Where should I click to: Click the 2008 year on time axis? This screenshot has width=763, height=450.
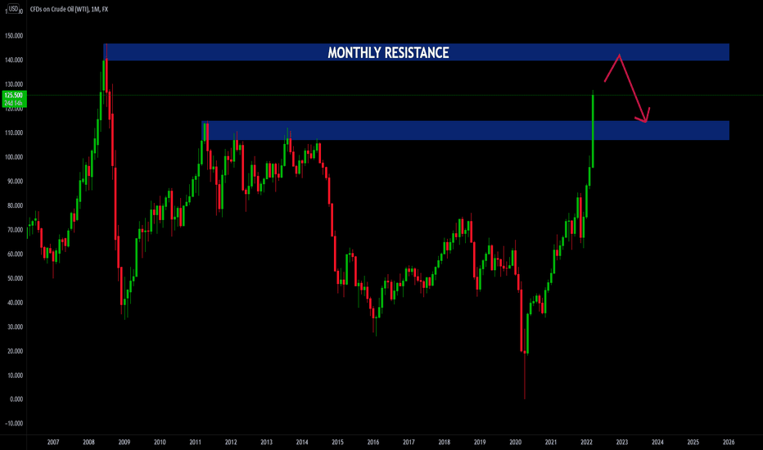88,442
